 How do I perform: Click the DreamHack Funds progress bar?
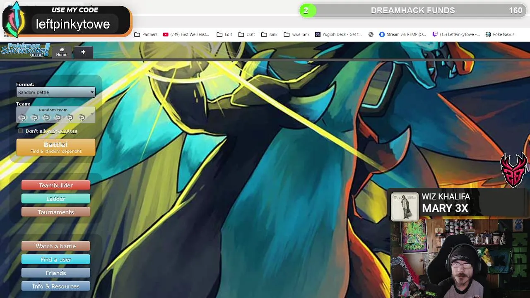[413, 10]
